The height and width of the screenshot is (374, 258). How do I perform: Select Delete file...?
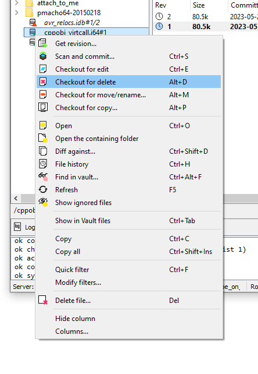pos(129,300)
